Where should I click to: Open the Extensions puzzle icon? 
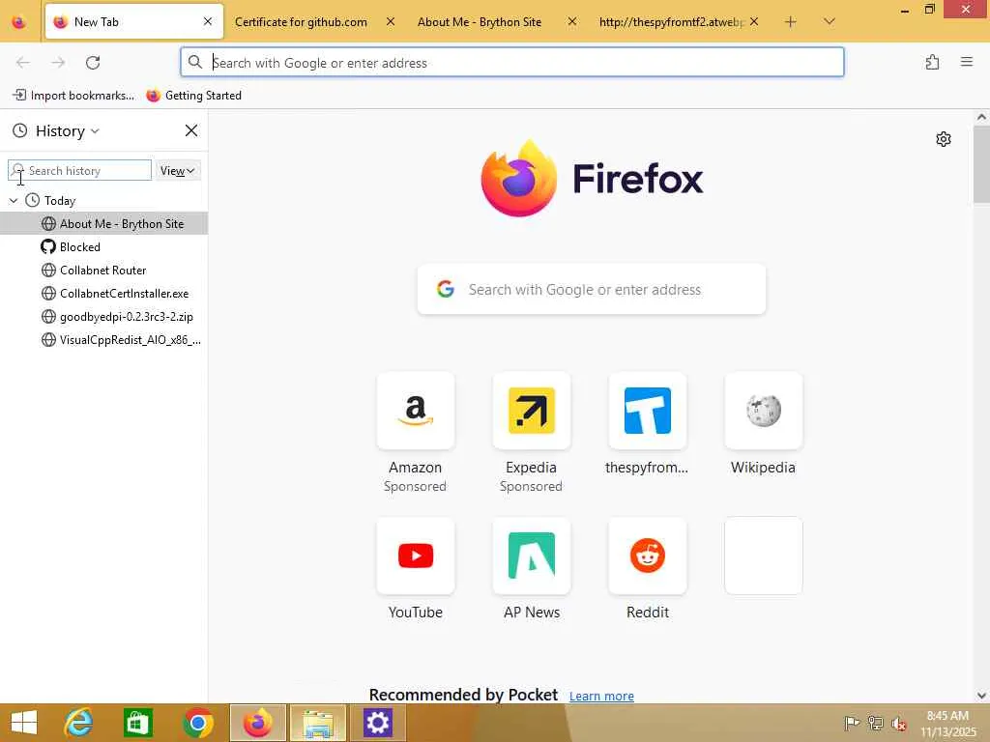[x=932, y=62]
